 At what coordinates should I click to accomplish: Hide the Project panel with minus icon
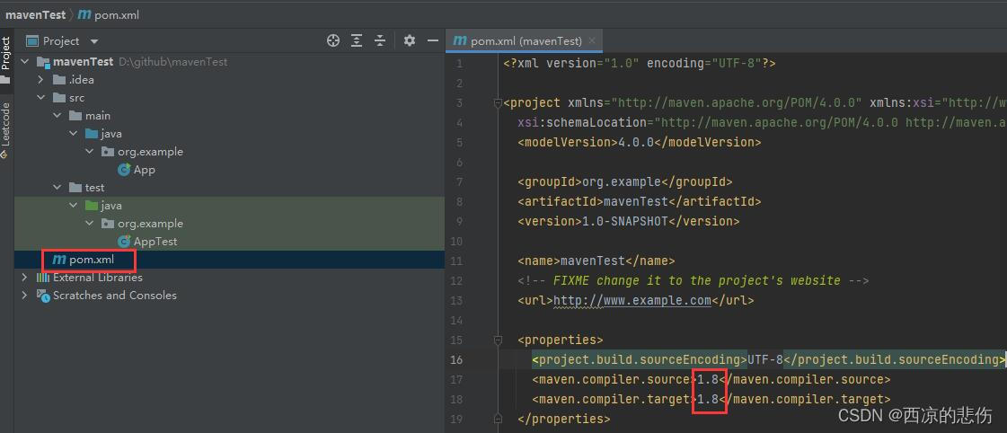433,41
